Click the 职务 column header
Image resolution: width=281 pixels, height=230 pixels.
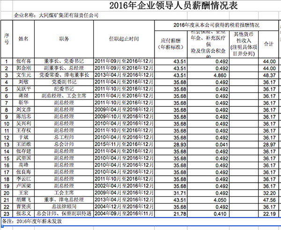[64, 39]
